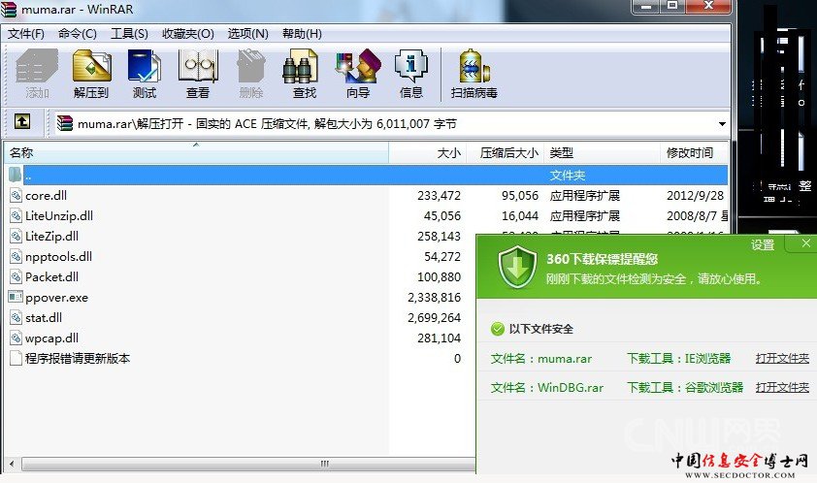Viewport: 817px width, 483px height.
Task: Click the 360 green shield icon
Action: click(517, 268)
